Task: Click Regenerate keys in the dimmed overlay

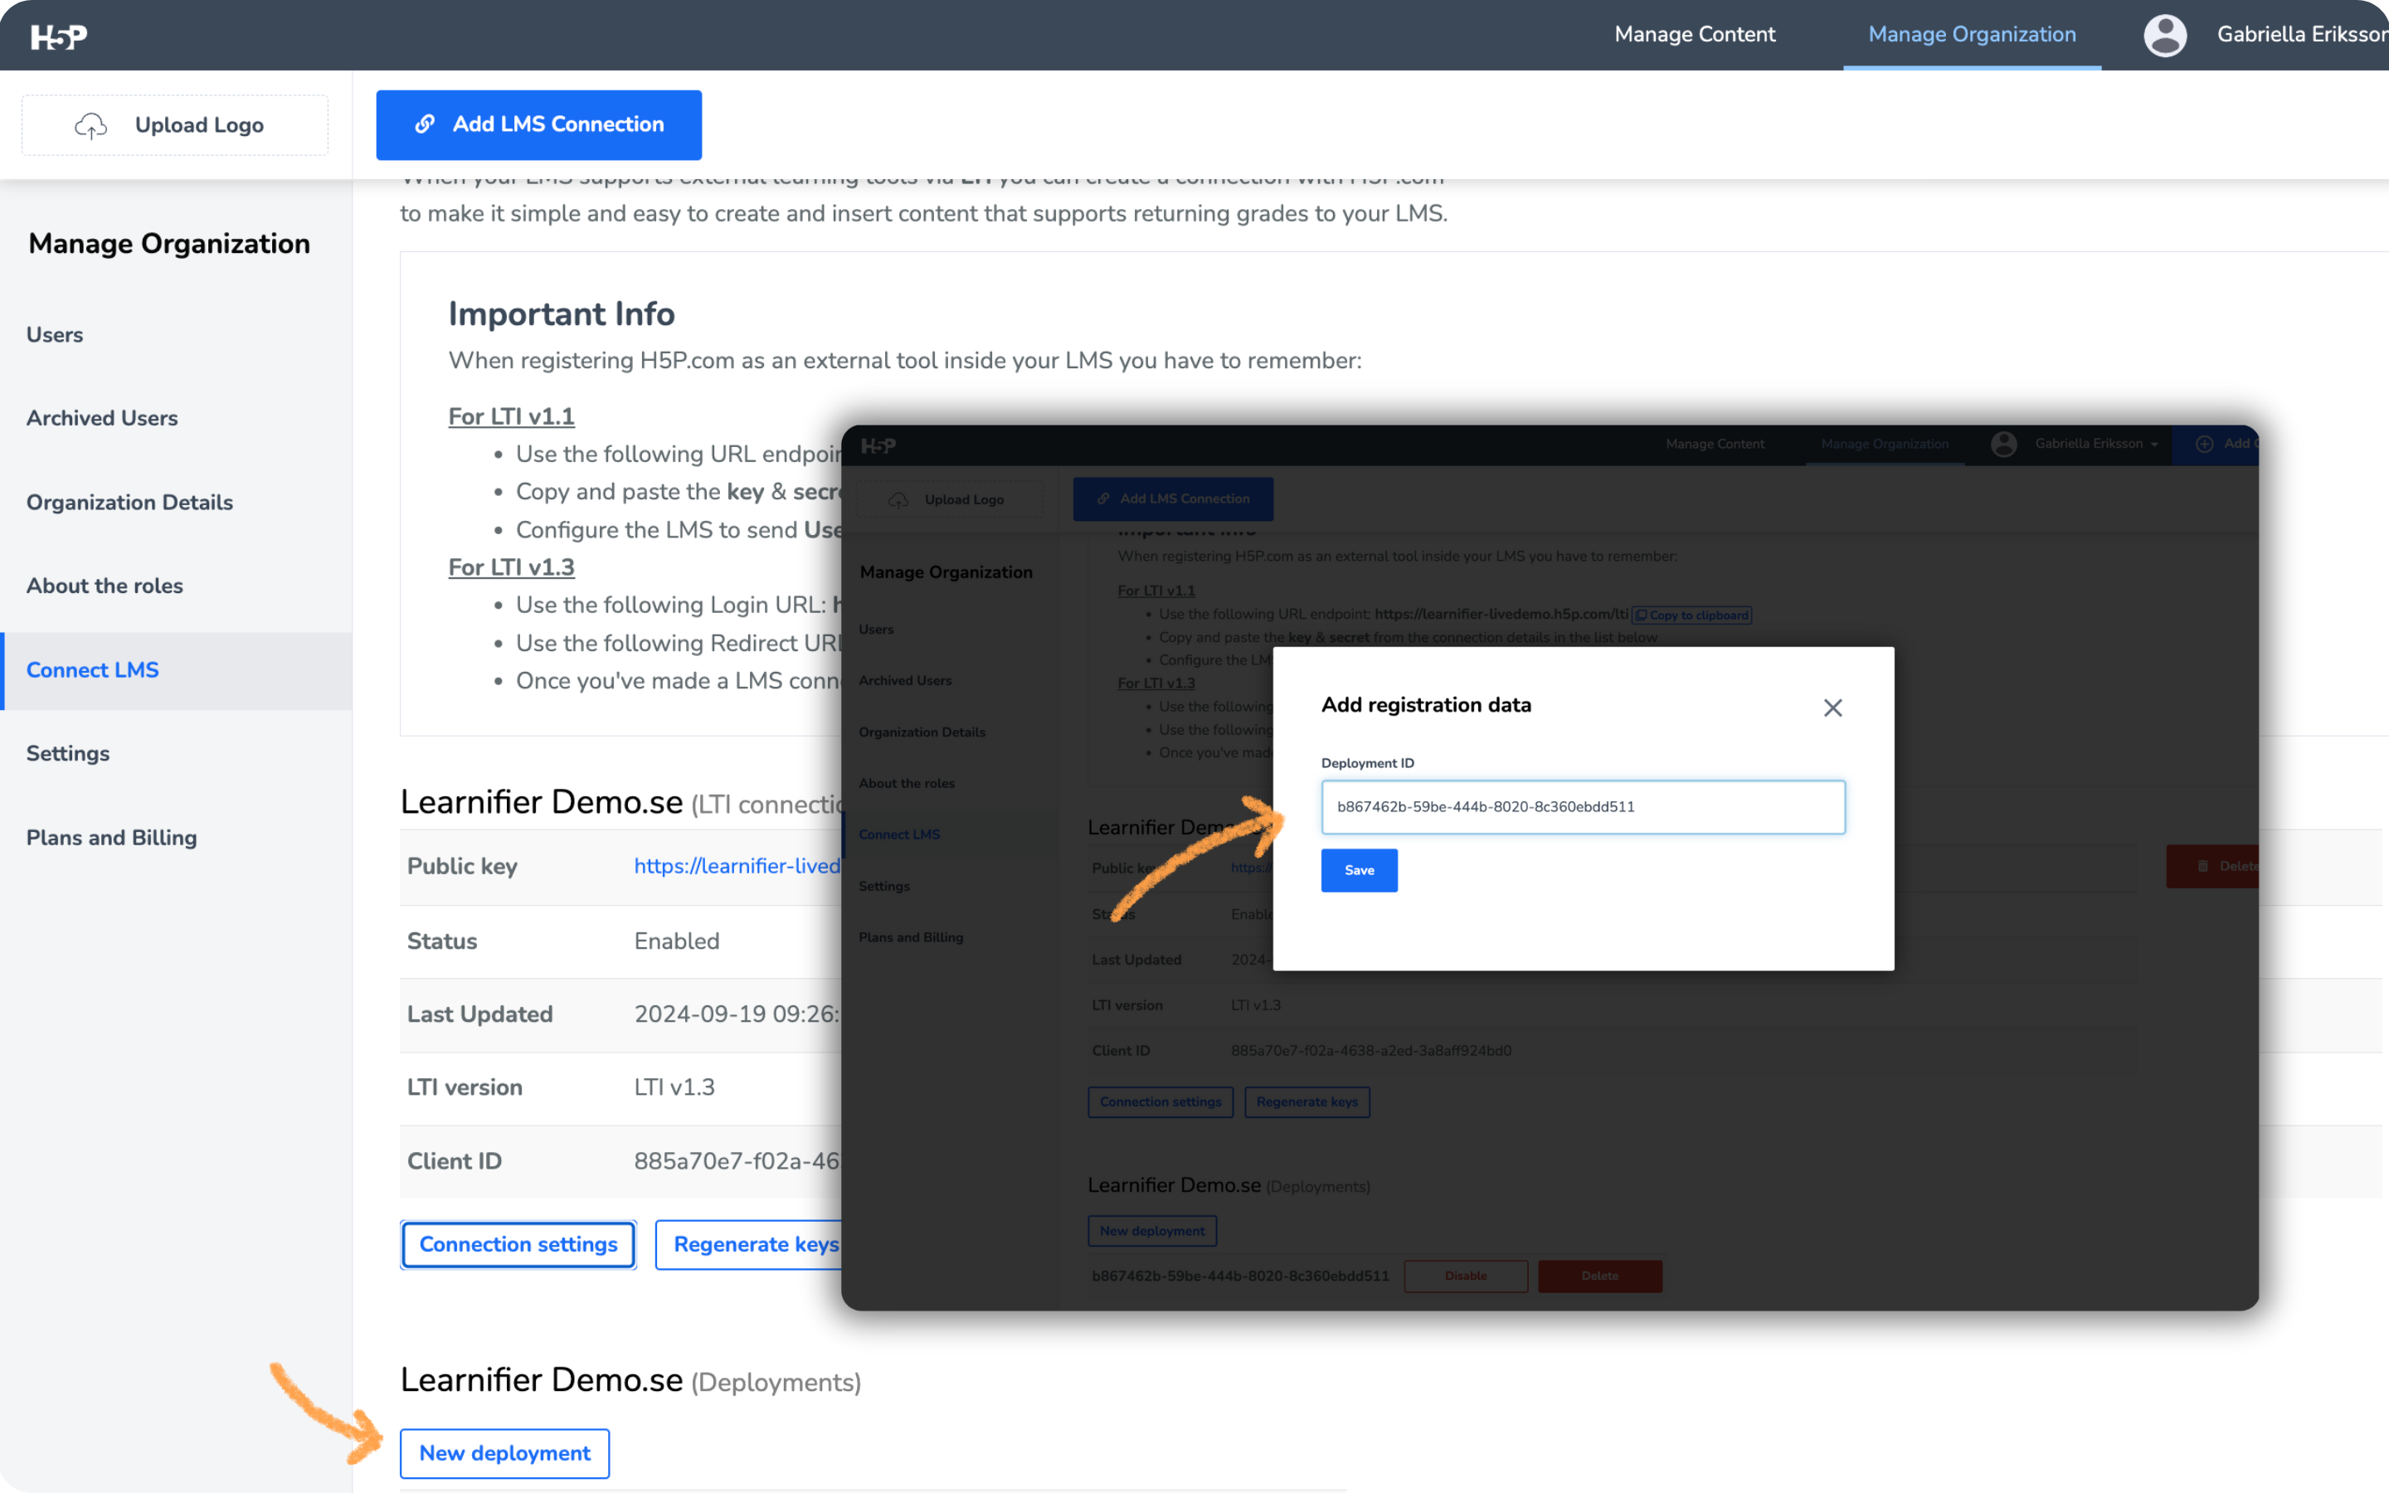Action: coord(1307,1102)
